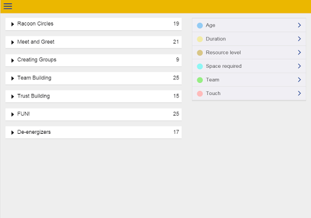Click the cyan Space required dot

tap(200, 66)
